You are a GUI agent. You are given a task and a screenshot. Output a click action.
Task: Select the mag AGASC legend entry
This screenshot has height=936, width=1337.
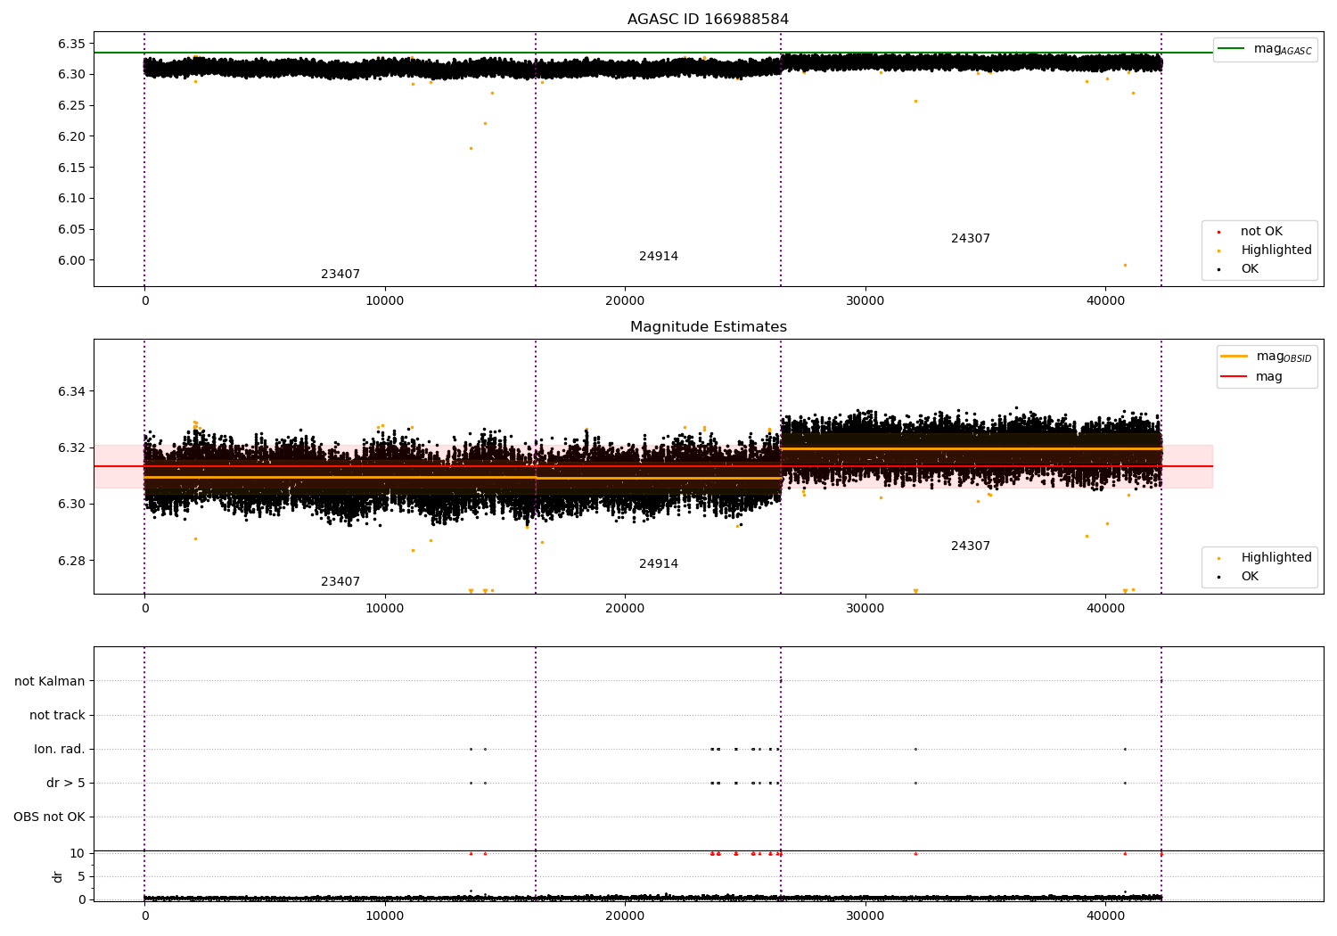1265,49
